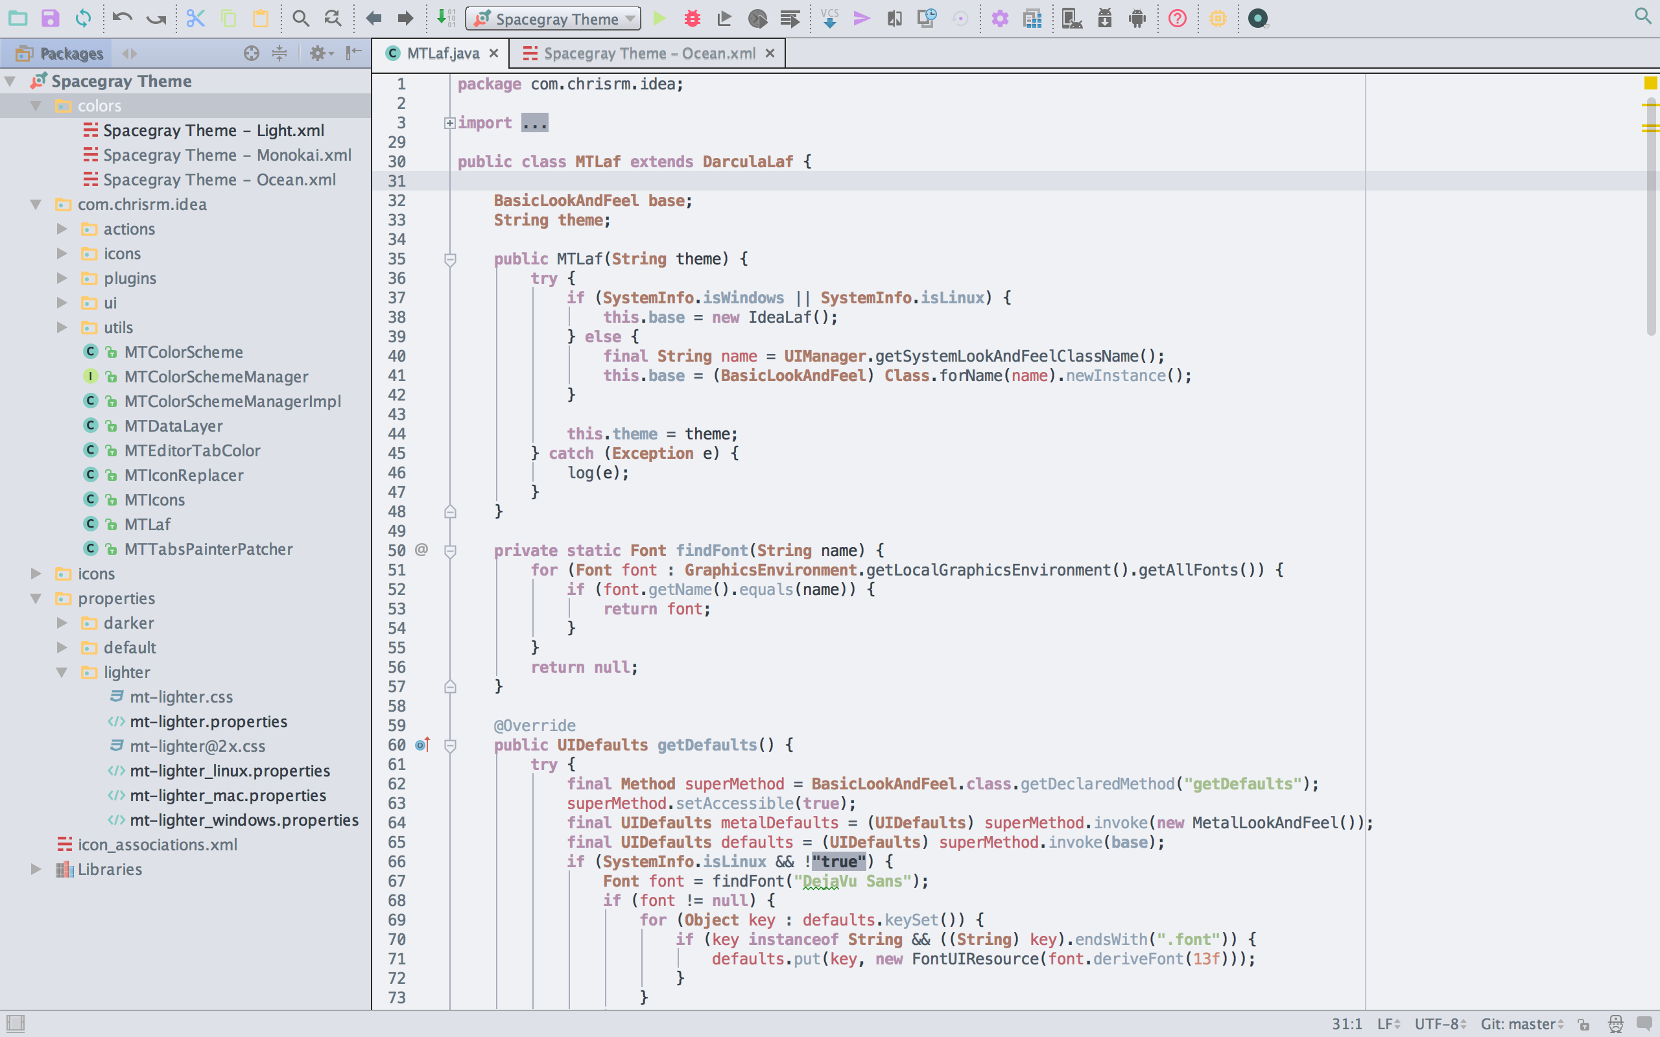Click the VCS update project icon
The width and height of the screenshot is (1660, 1037).
pos(829,19)
